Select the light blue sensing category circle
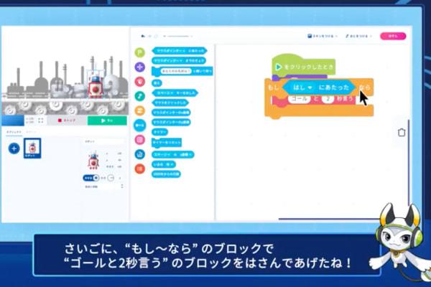This screenshot has width=431, height=287. 139,126
